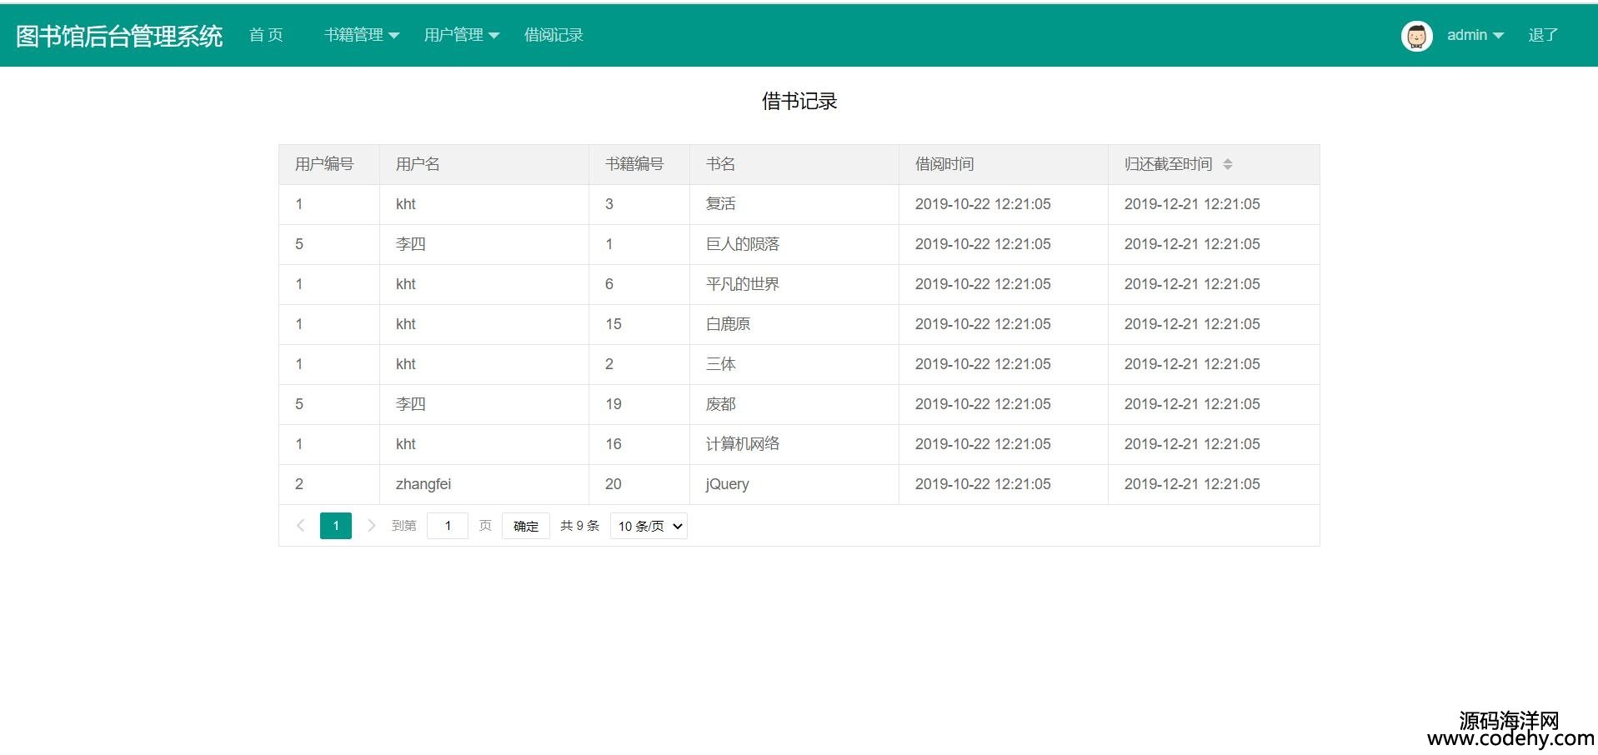Image resolution: width=1598 pixels, height=755 pixels.
Task: Click the 计算机网络 book name cell
Action: (x=742, y=444)
